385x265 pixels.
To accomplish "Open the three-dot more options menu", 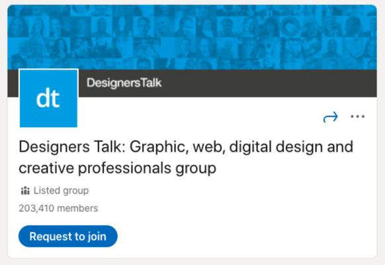I will [357, 117].
